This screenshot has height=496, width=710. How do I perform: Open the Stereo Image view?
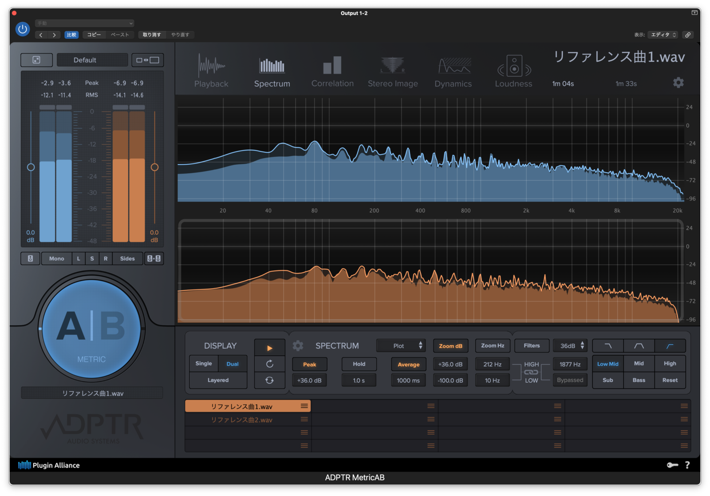pyautogui.click(x=393, y=71)
